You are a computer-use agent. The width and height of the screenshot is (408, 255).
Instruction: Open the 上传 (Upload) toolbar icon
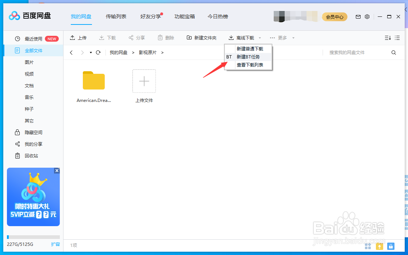78,37
